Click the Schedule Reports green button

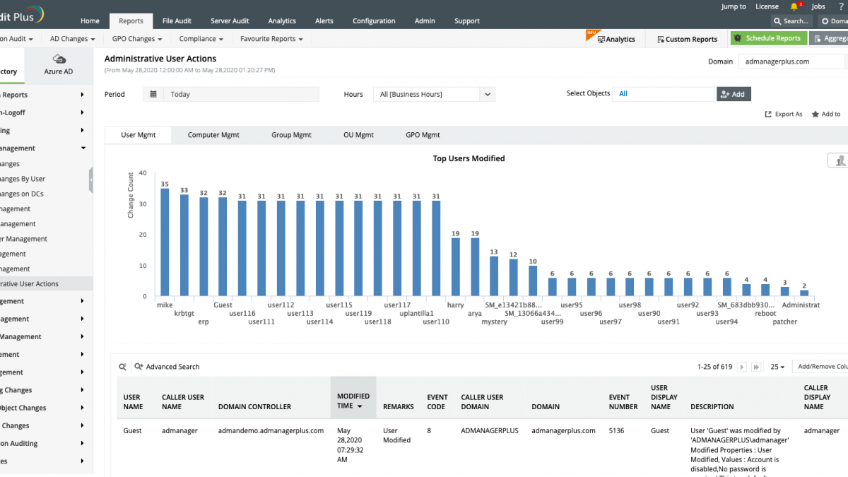tap(768, 38)
